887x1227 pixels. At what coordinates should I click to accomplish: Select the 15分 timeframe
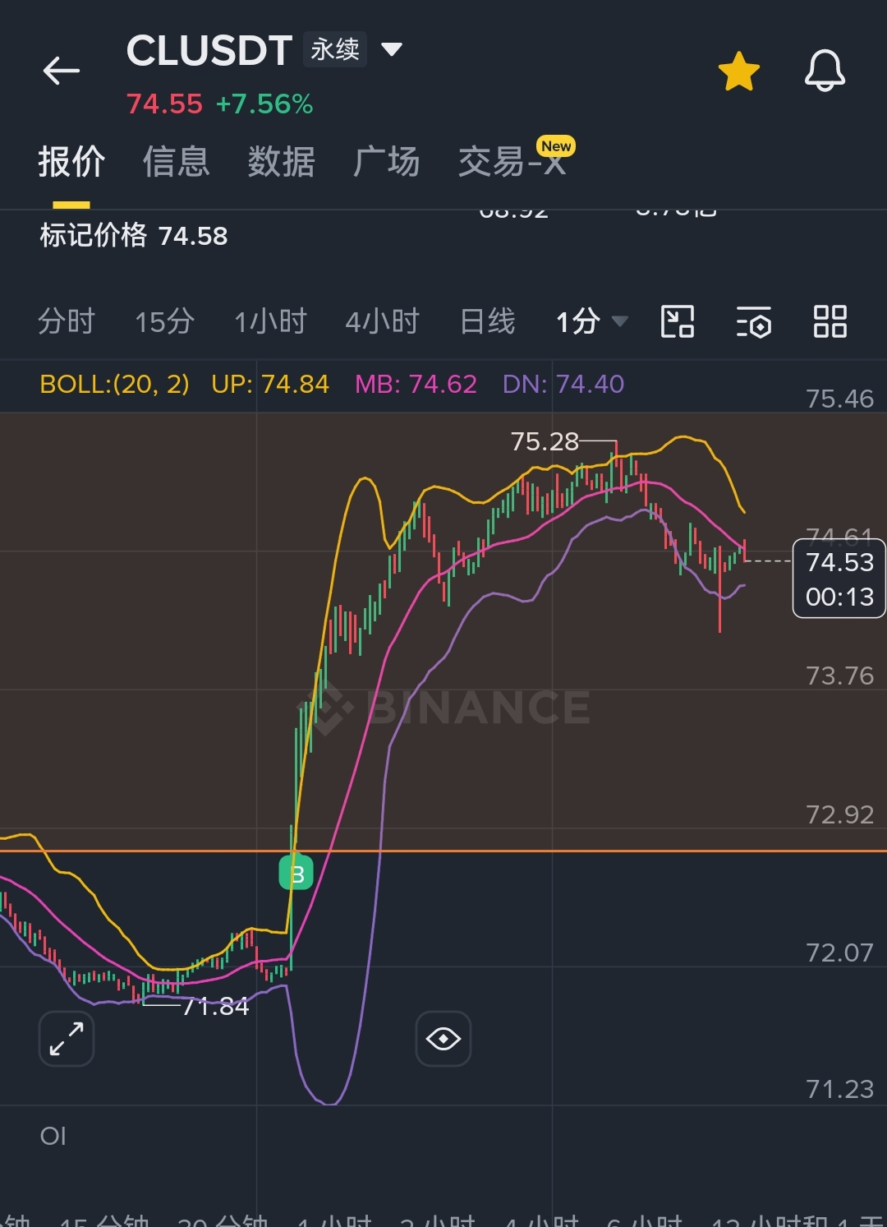pos(165,321)
